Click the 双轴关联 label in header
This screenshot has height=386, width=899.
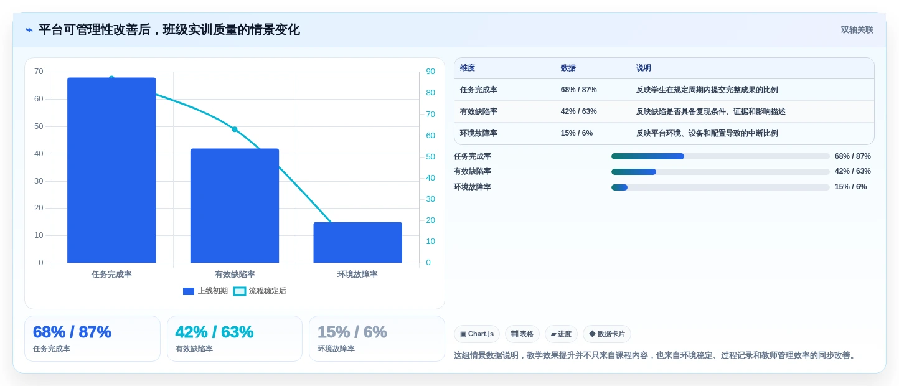coord(857,30)
